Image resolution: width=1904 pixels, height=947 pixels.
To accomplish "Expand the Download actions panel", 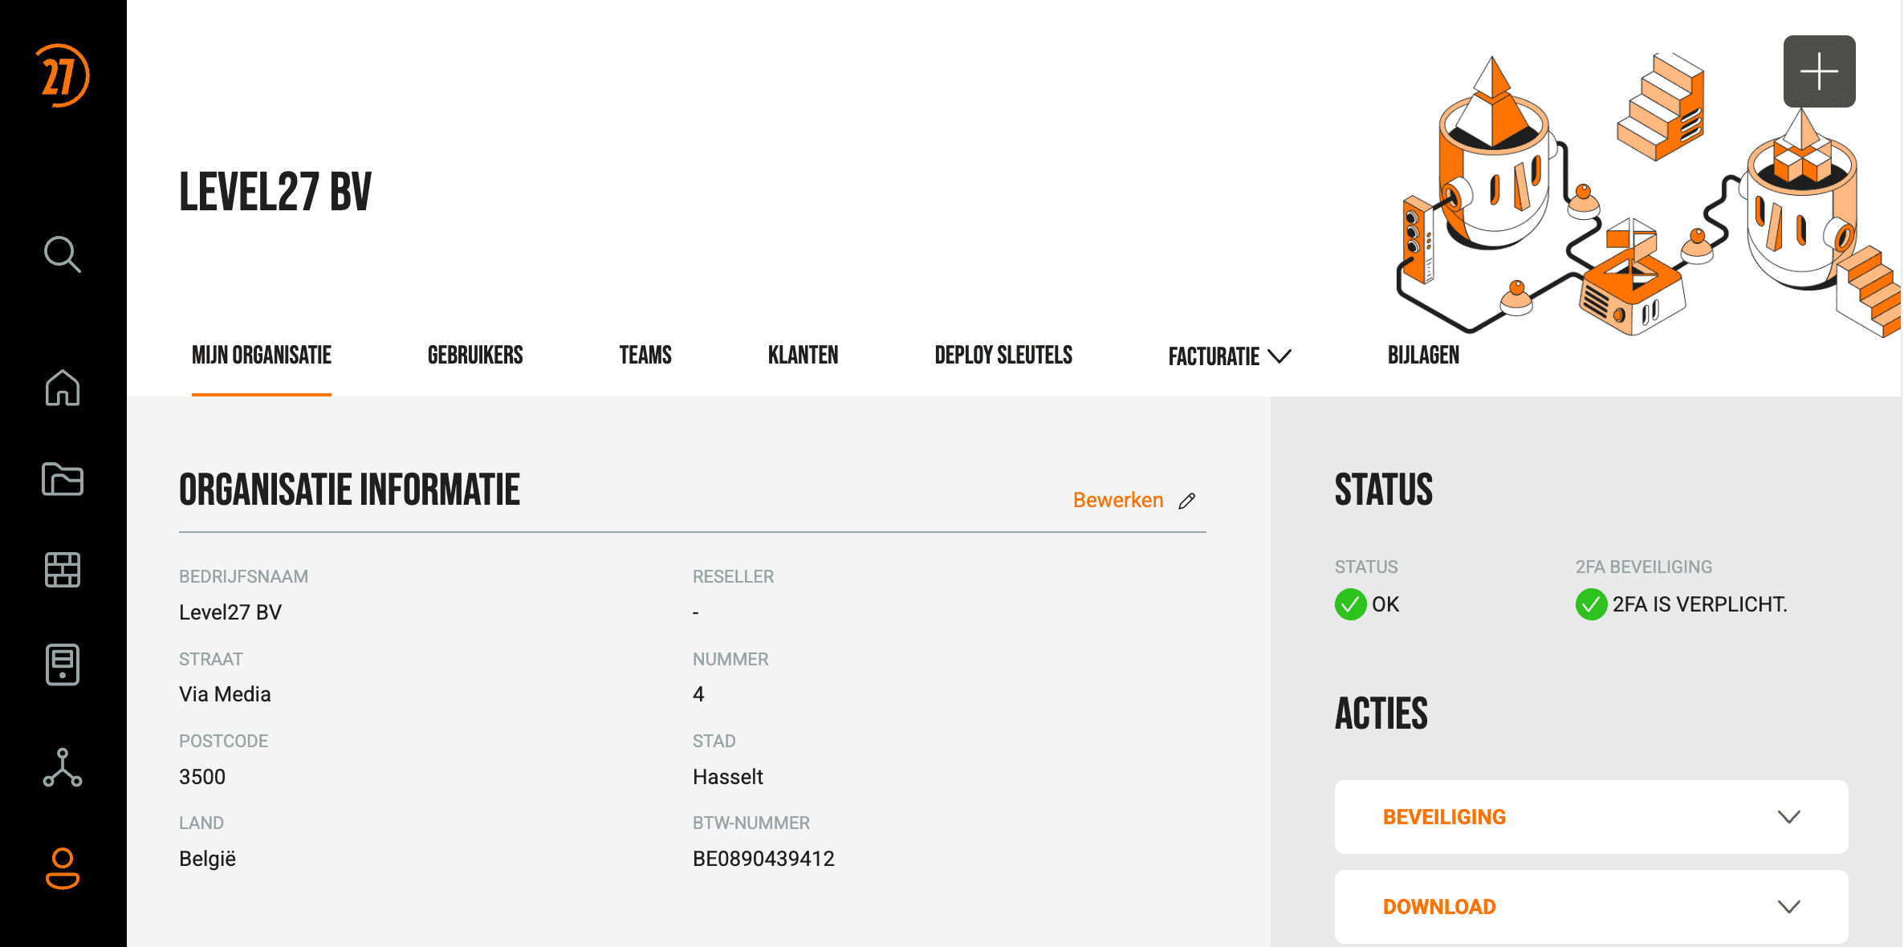I will tap(1591, 907).
